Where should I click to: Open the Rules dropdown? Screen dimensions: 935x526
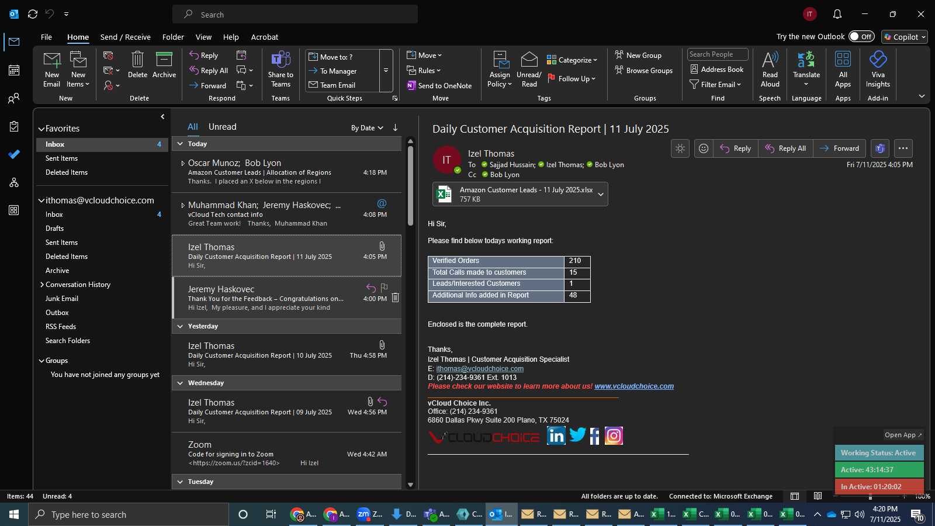pos(424,71)
